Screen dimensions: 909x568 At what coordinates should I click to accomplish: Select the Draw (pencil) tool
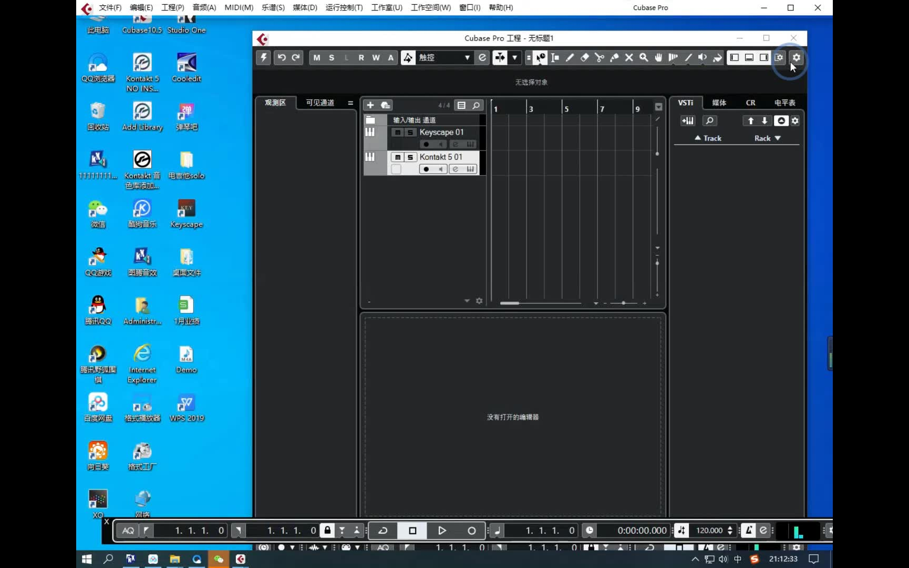571,58
